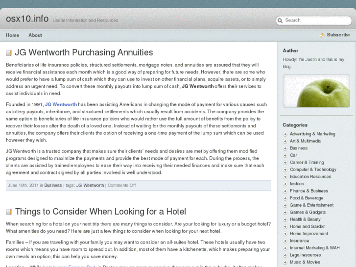The height and width of the screenshot is (267, 356).
Task: Click the post icon beside Things to Consider hotel title
Action: (9, 212)
